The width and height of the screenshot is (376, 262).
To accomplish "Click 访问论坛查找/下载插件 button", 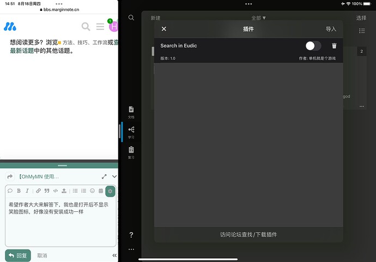I will (248, 234).
